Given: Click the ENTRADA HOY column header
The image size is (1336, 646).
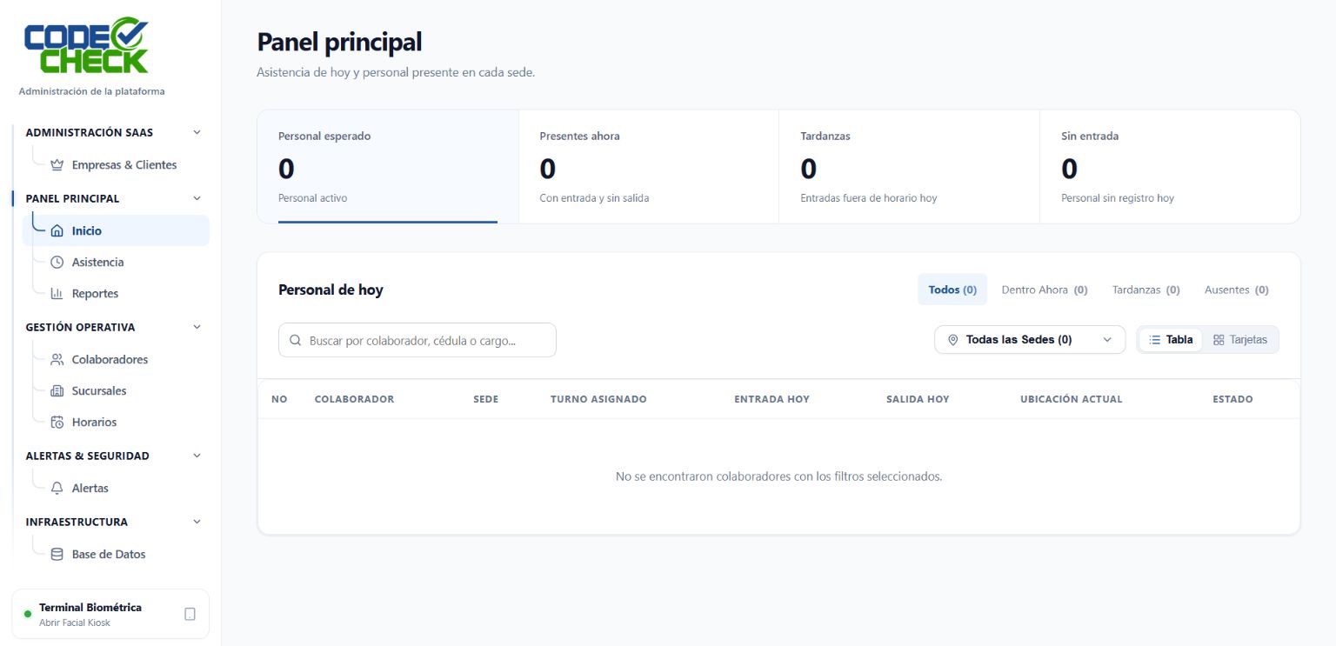Looking at the screenshot, I should click(772, 399).
